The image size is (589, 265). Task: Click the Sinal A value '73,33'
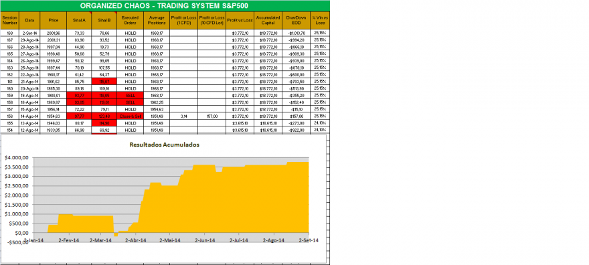pos(79,33)
